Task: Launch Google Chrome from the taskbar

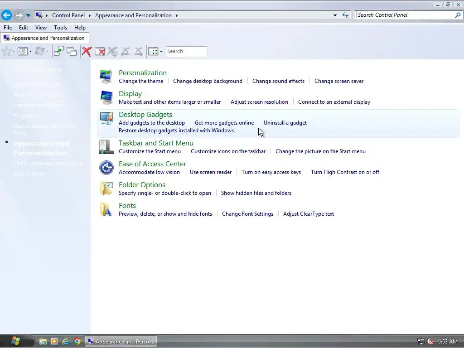Action: pos(77,342)
